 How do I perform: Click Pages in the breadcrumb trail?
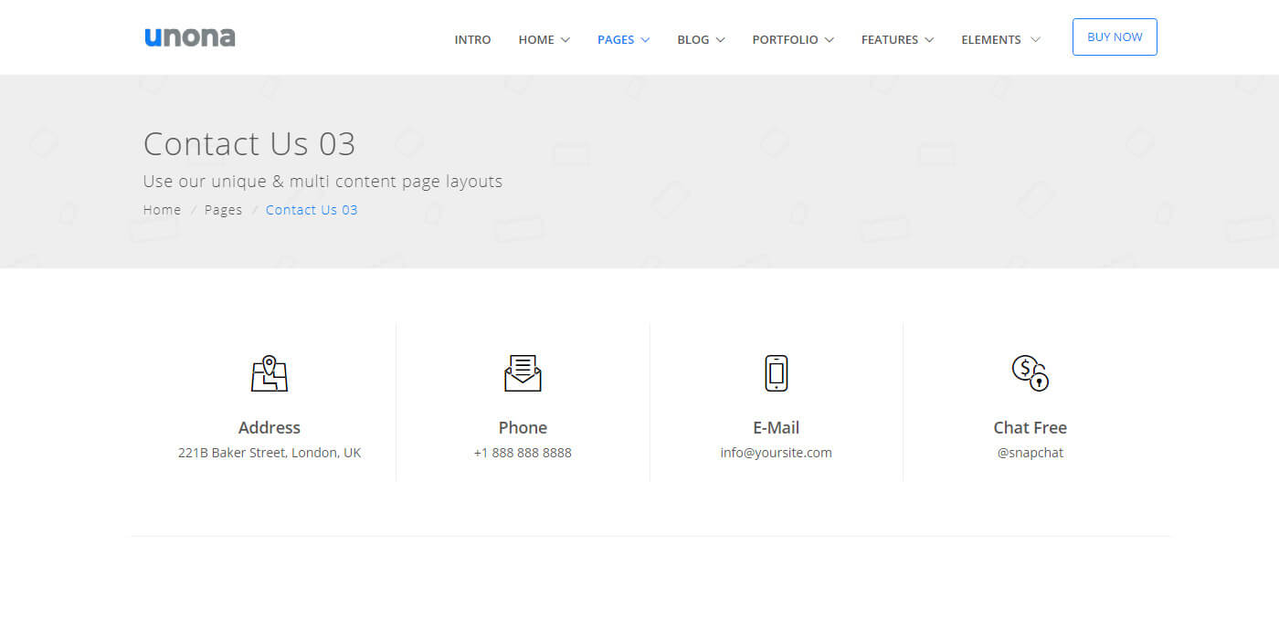223,209
